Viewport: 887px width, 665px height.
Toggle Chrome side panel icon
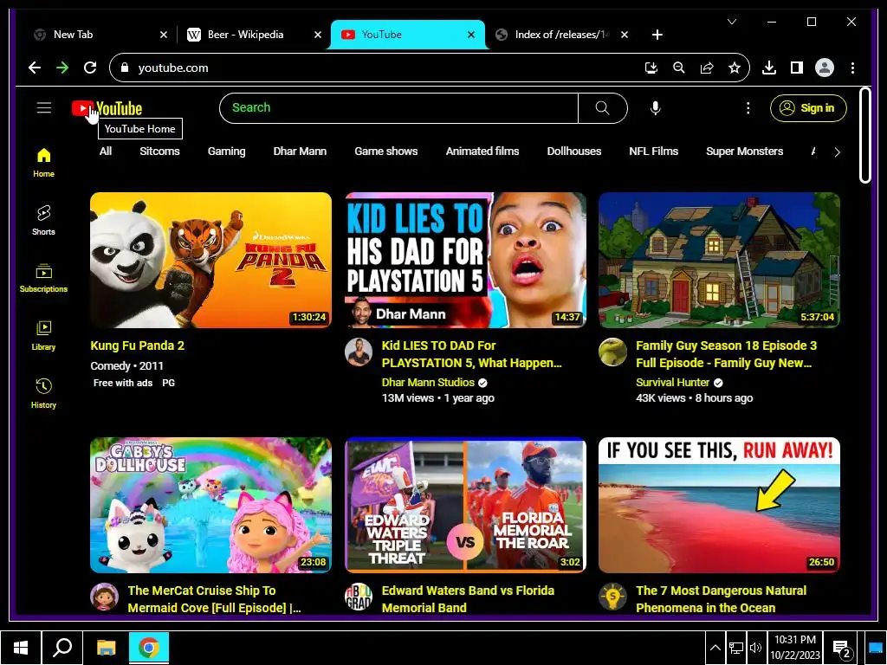[797, 68]
